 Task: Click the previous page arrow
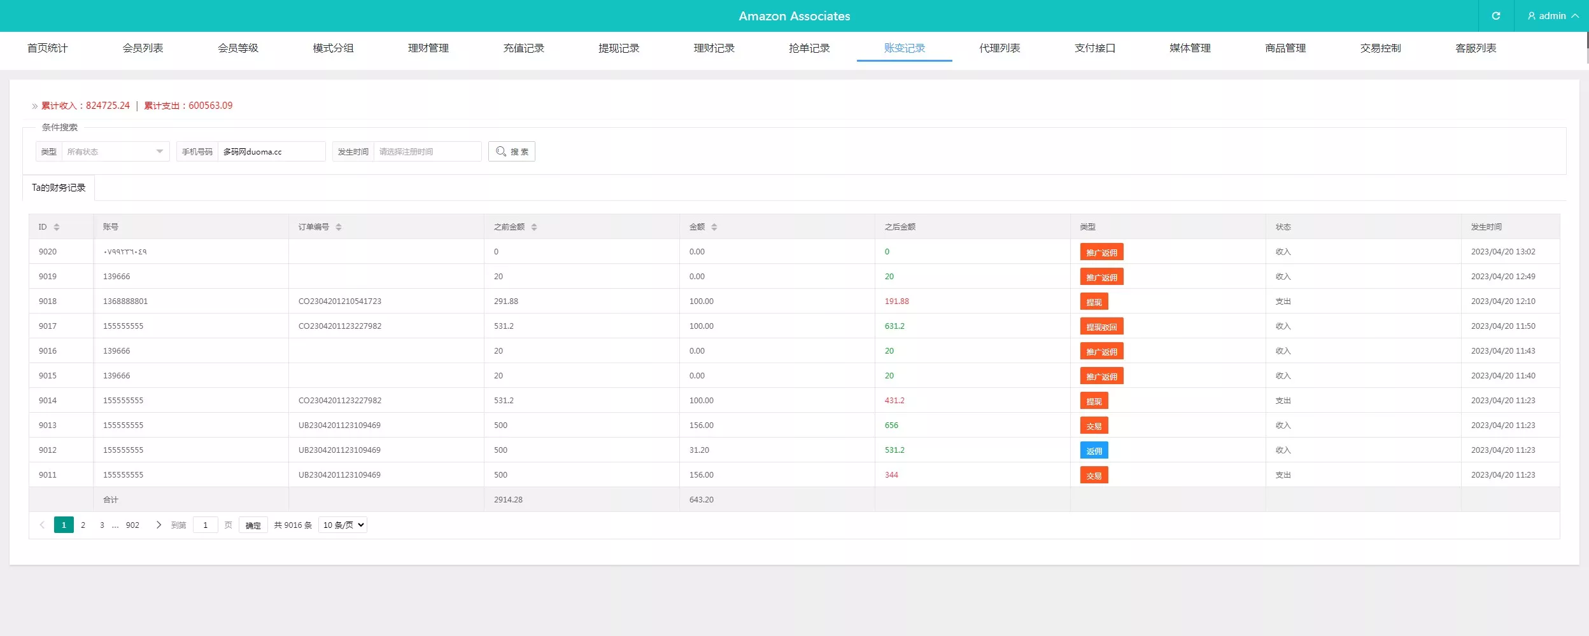[x=42, y=525]
